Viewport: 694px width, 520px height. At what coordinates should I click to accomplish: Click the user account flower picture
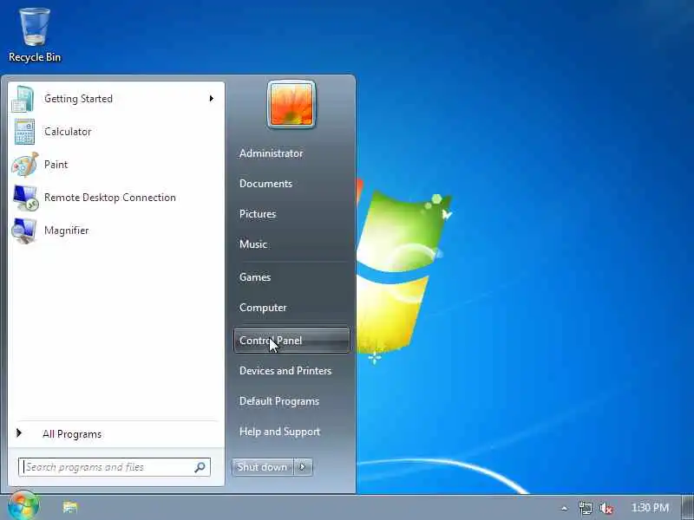pos(291,104)
